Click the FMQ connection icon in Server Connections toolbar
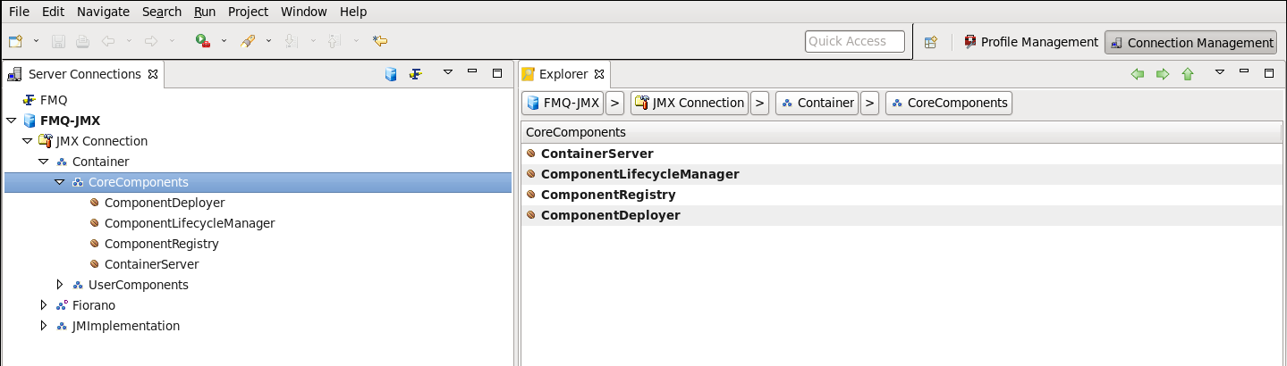The width and height of the screenshot is (1287, 366). [415, 74]
